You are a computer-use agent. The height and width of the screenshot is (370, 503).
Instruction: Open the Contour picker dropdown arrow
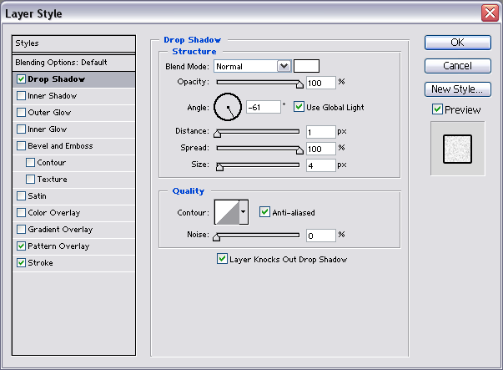tap(244, 212)
